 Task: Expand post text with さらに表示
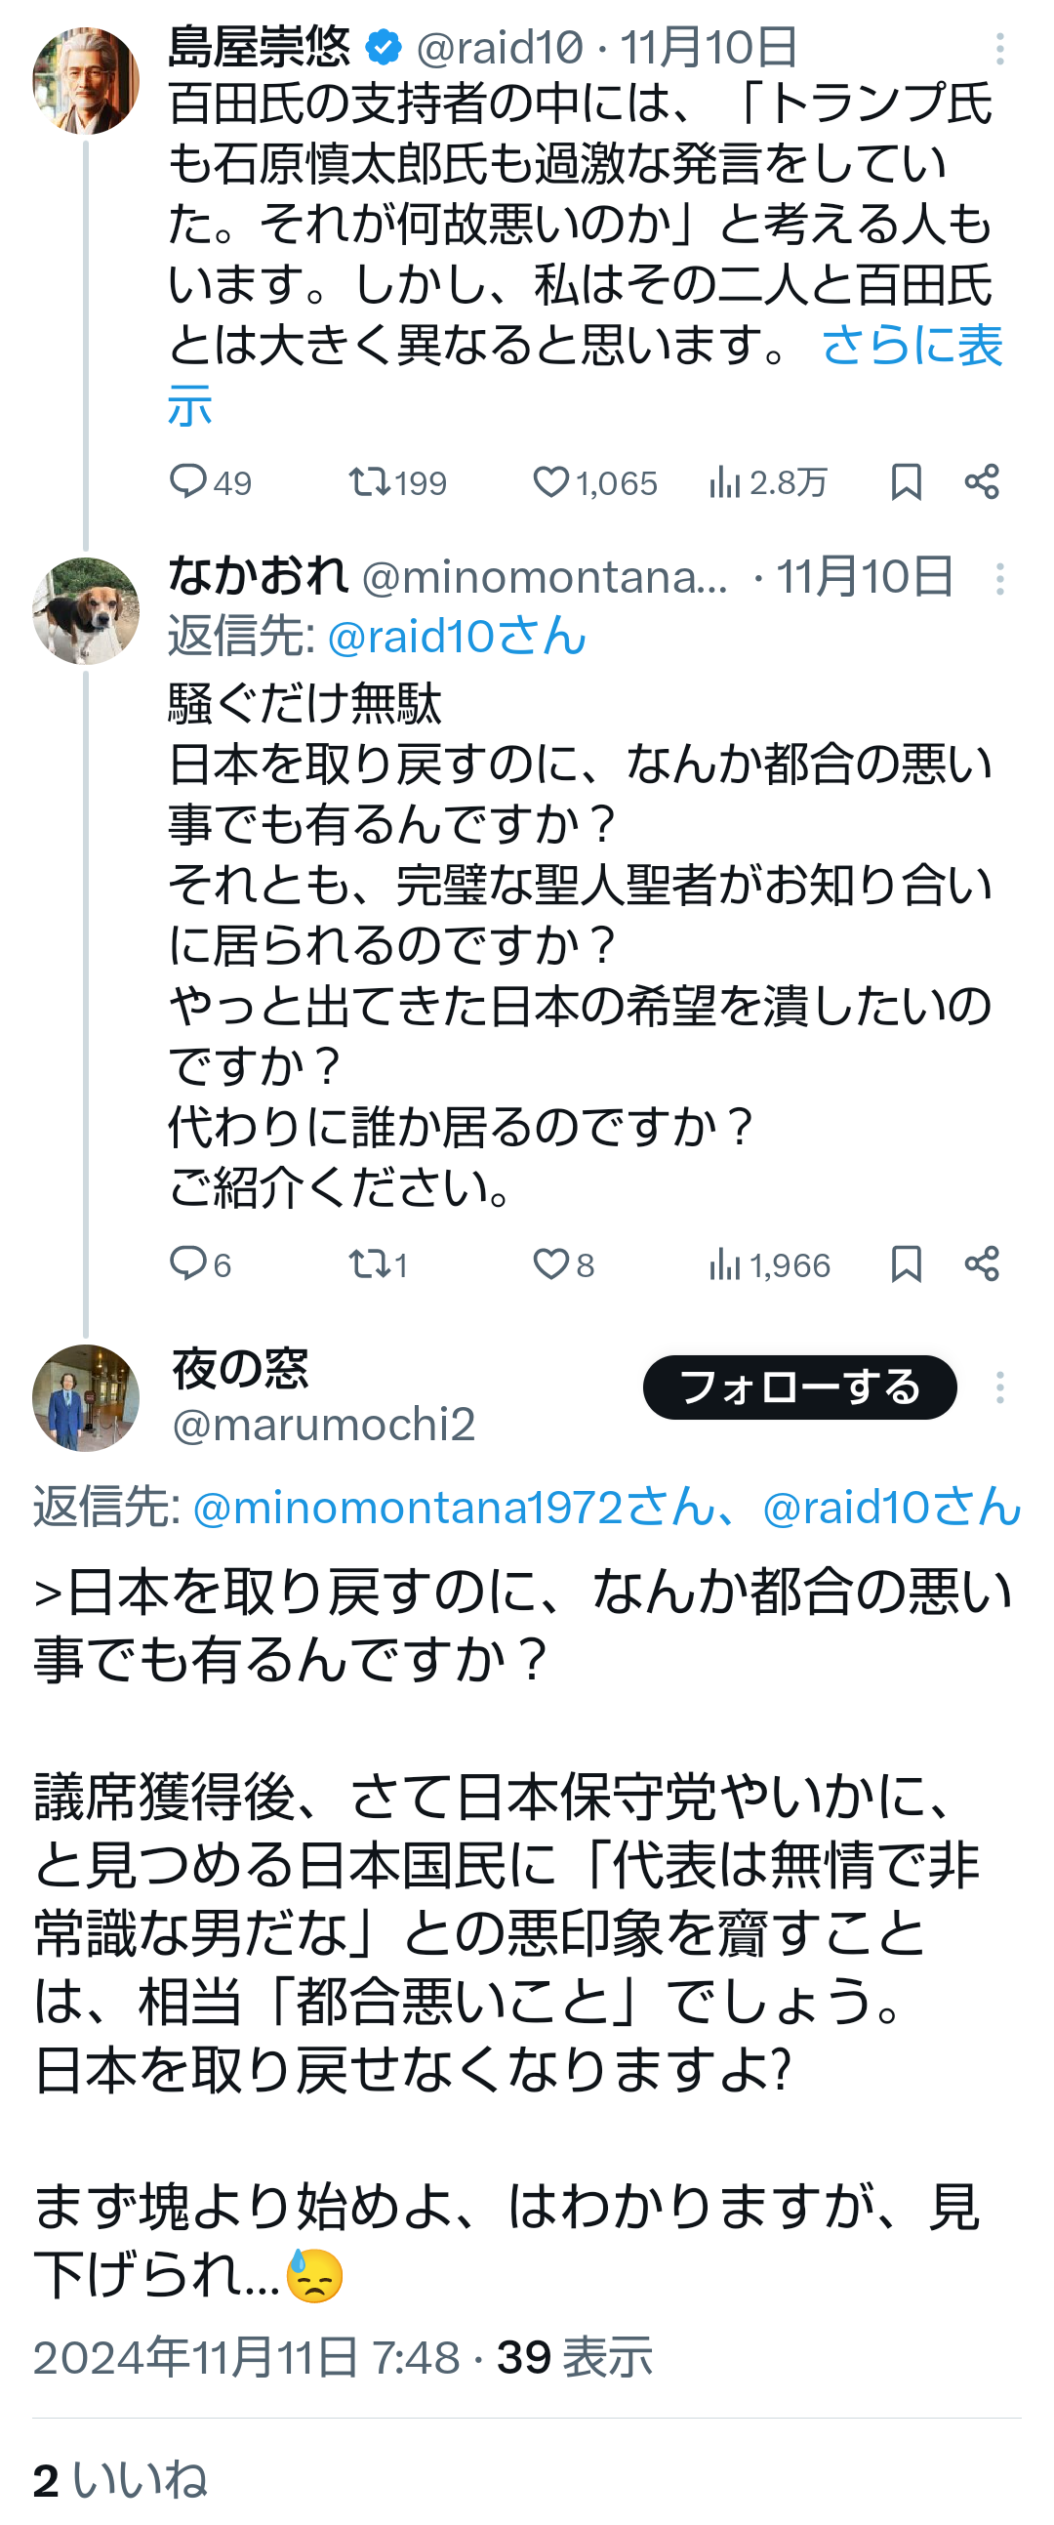coord(911,346)
